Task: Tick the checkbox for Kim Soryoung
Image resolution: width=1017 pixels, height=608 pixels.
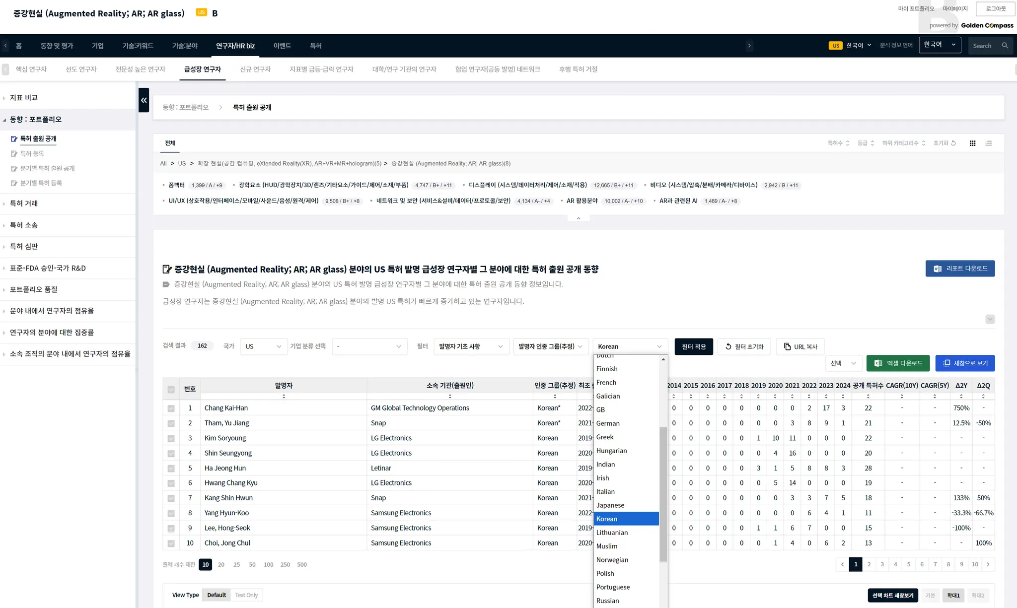Action: point(171,438)
